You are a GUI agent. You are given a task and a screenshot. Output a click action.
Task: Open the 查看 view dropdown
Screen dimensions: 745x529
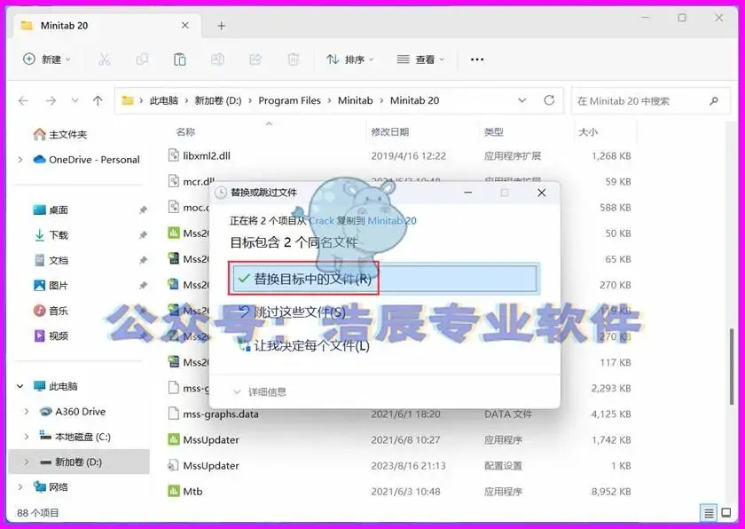coord(420,59)
